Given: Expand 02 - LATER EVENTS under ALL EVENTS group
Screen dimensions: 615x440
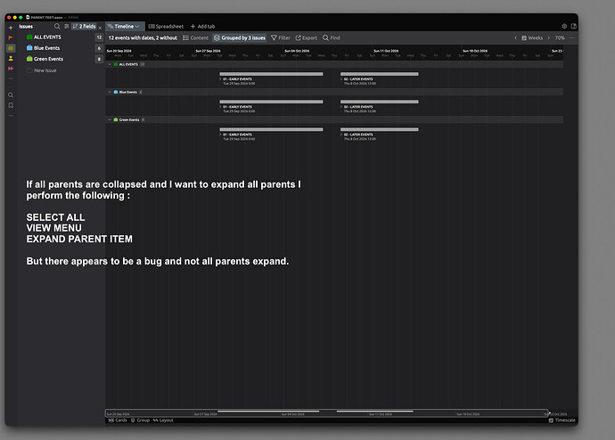Looking at the screenshot, I should coord(341,79).
